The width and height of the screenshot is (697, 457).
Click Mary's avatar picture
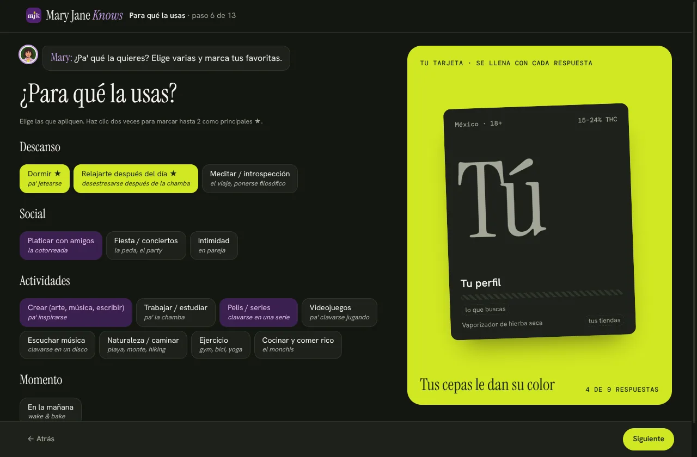pyautogui.click(x=28, y=54)
